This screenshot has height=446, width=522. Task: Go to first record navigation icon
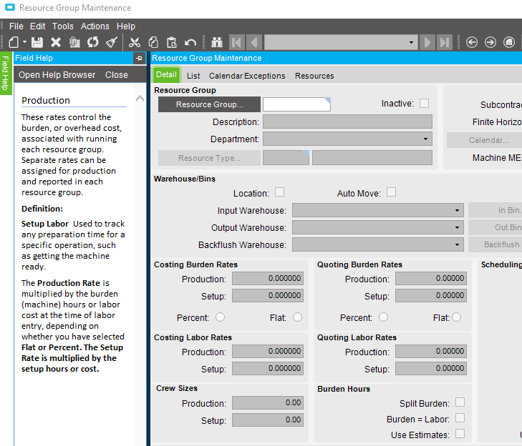pos(237,42)
